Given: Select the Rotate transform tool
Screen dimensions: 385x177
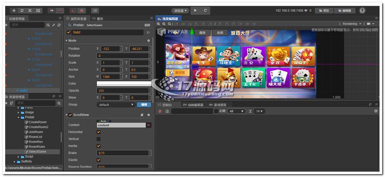Looking at the screenshot, I should pyautogui.click(x=22, y=11).
